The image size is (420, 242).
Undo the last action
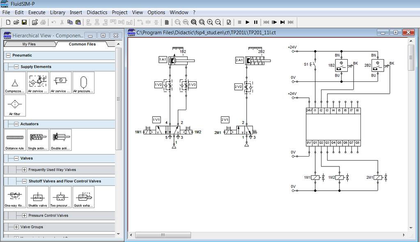[x=53, y=22]
